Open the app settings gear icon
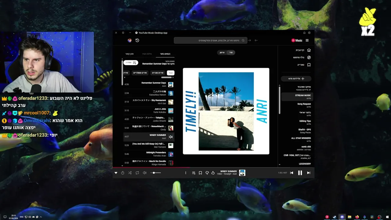391x220 pixels. (x=309, y=33)
